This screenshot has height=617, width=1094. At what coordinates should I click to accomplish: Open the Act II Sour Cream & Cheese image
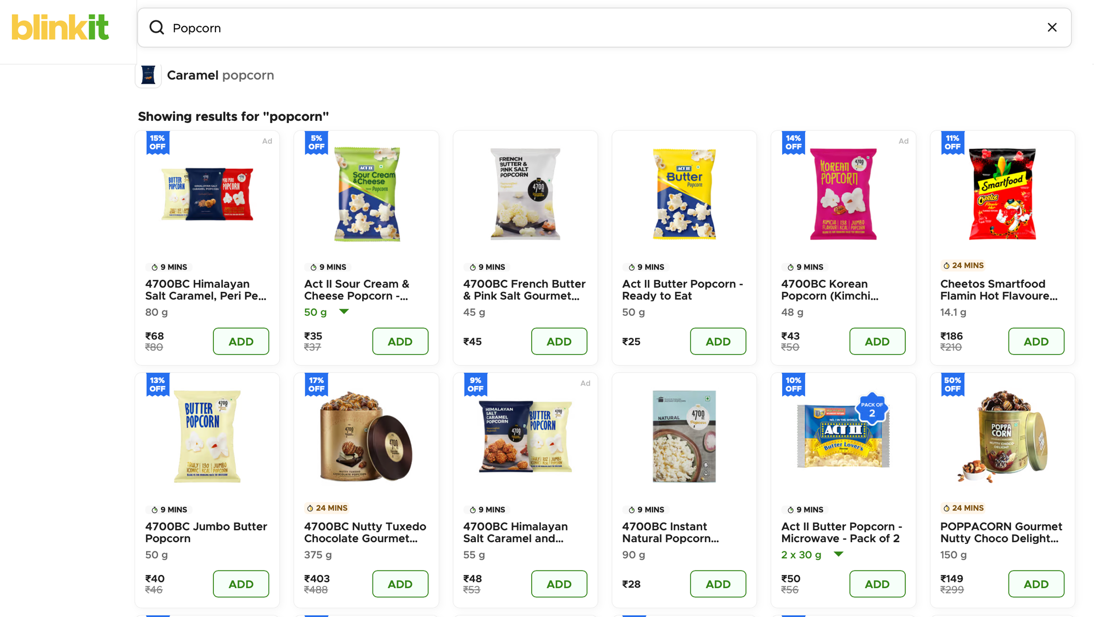point(366,194)
